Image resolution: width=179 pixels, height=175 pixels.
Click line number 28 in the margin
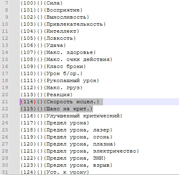[x=5, y=151]
